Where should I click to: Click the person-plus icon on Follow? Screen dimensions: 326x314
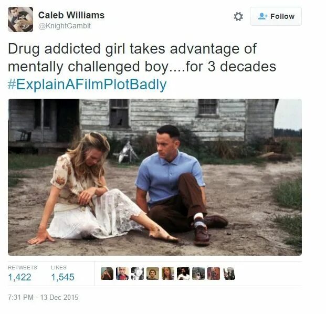262,16
